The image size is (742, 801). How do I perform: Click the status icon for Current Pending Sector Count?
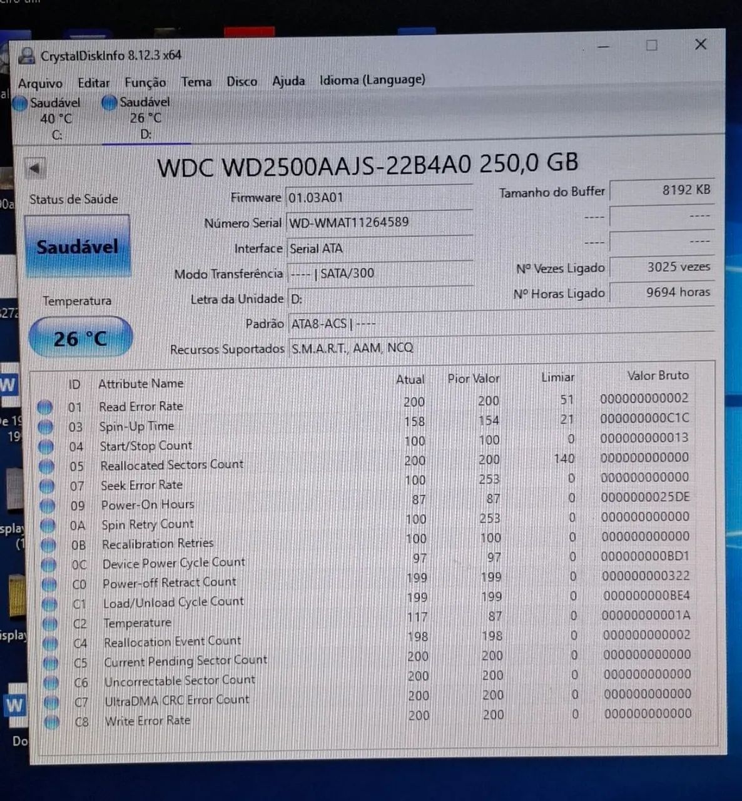tap(51, 663)
